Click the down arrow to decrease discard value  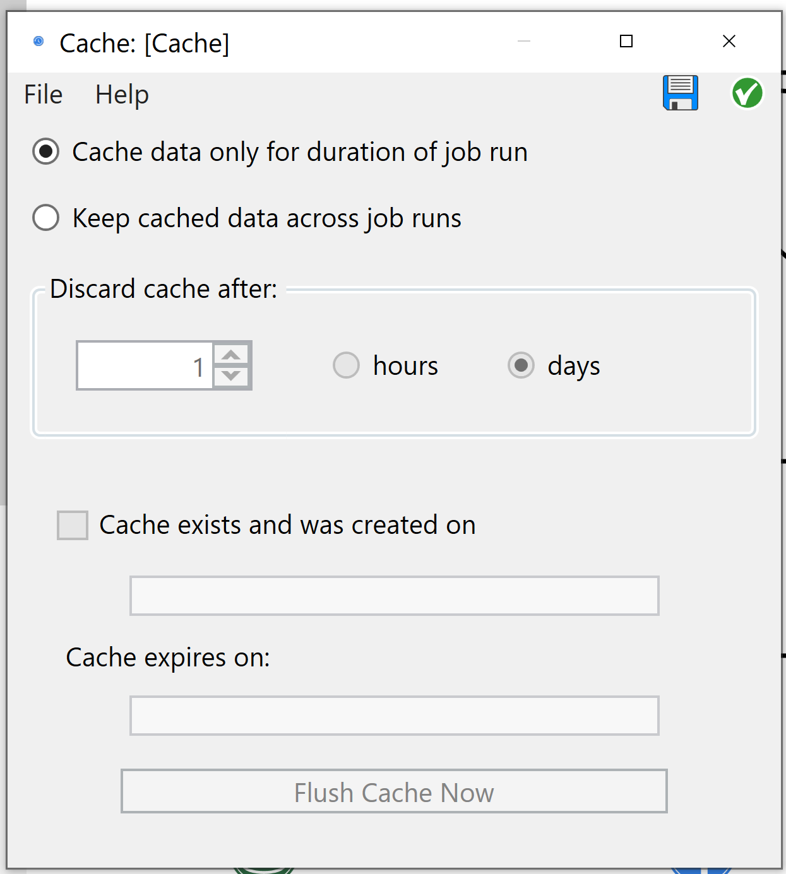tap(232, 377)
